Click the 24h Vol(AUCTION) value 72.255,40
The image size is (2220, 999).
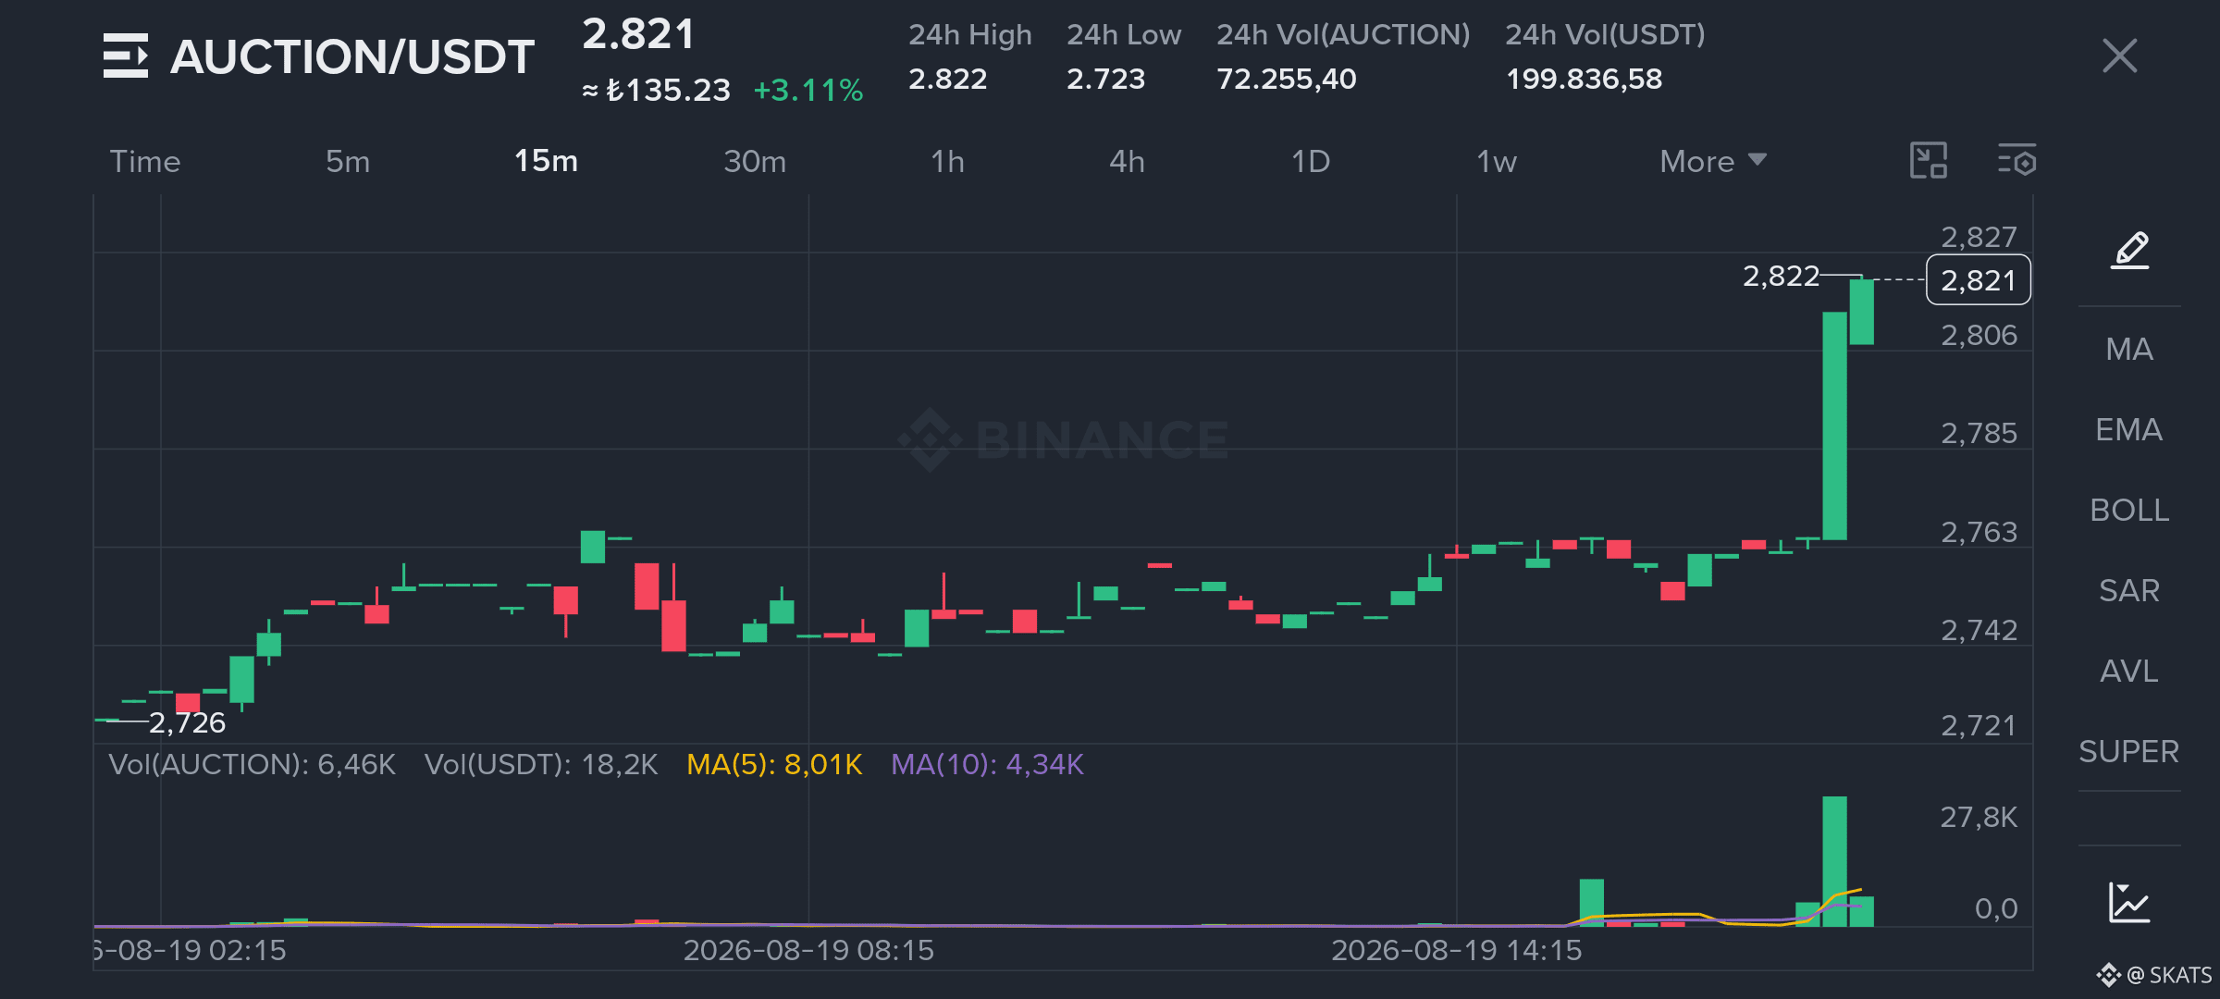(1286, 80)
